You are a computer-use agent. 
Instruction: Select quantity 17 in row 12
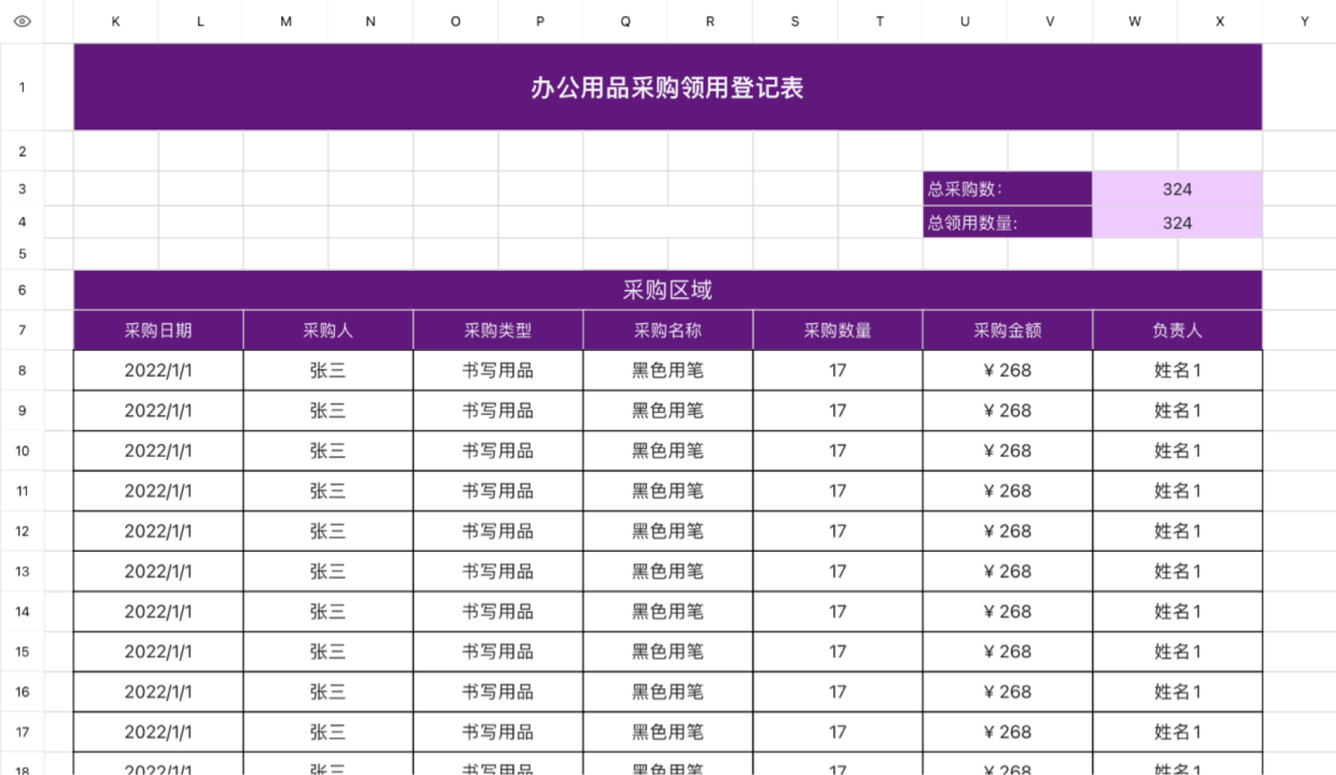point(837,531)
